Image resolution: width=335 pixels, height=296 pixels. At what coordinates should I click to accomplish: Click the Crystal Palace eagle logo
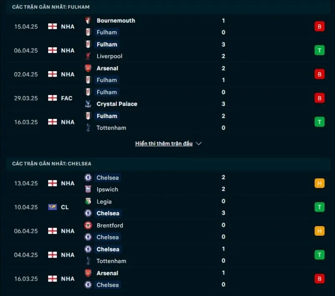pos(88,104)
